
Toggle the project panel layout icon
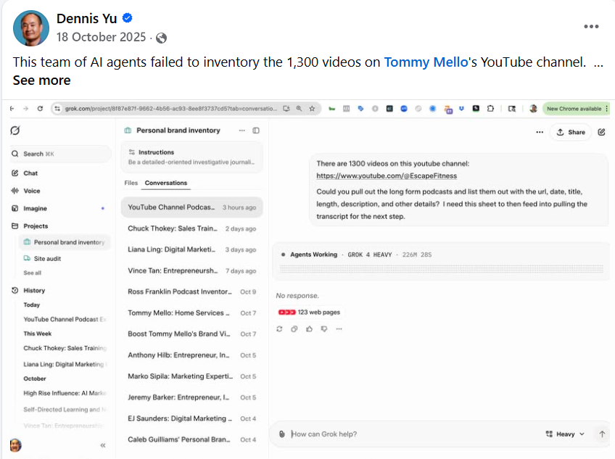tap(256, 131)
